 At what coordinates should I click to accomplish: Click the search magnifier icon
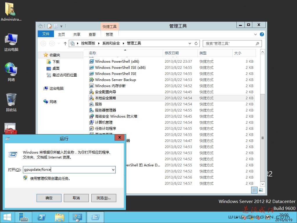(257, 44)
